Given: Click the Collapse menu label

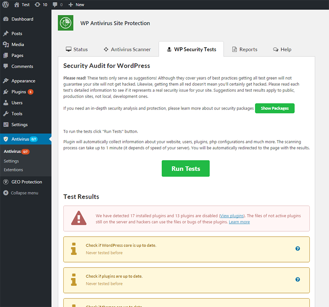Looking at the screenshot, I should point(25,193).
